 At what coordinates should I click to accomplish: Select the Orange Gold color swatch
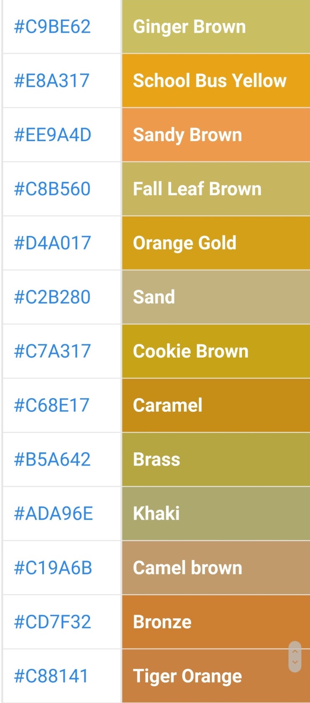coord(216,243)
